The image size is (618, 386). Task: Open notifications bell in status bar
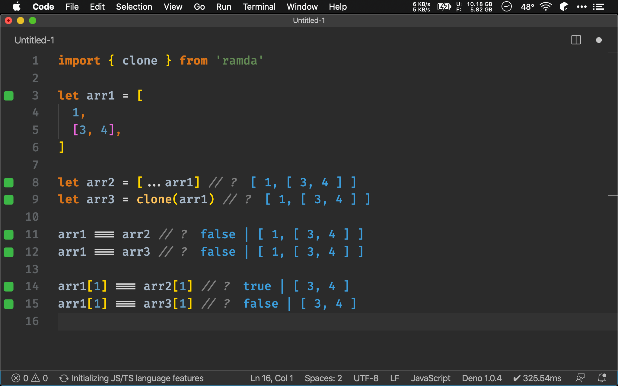click(602, 378)
